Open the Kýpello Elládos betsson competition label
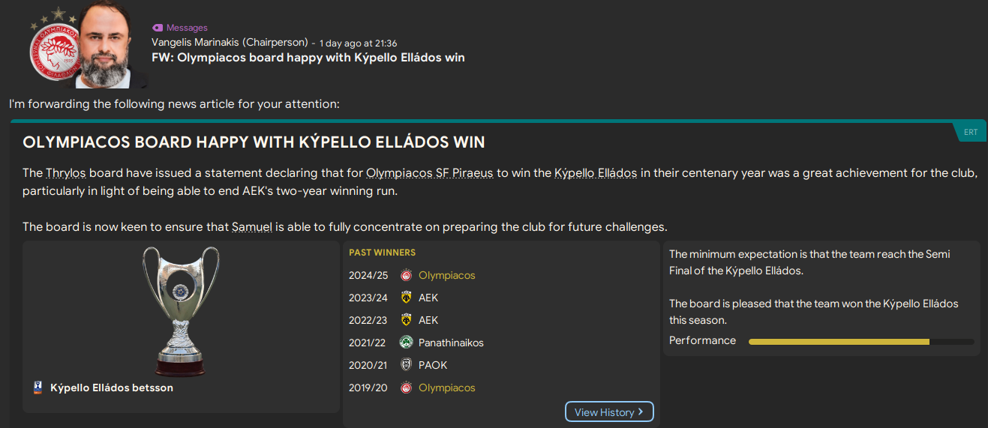This screenshot has height=428, width=988. click(112, 388)
